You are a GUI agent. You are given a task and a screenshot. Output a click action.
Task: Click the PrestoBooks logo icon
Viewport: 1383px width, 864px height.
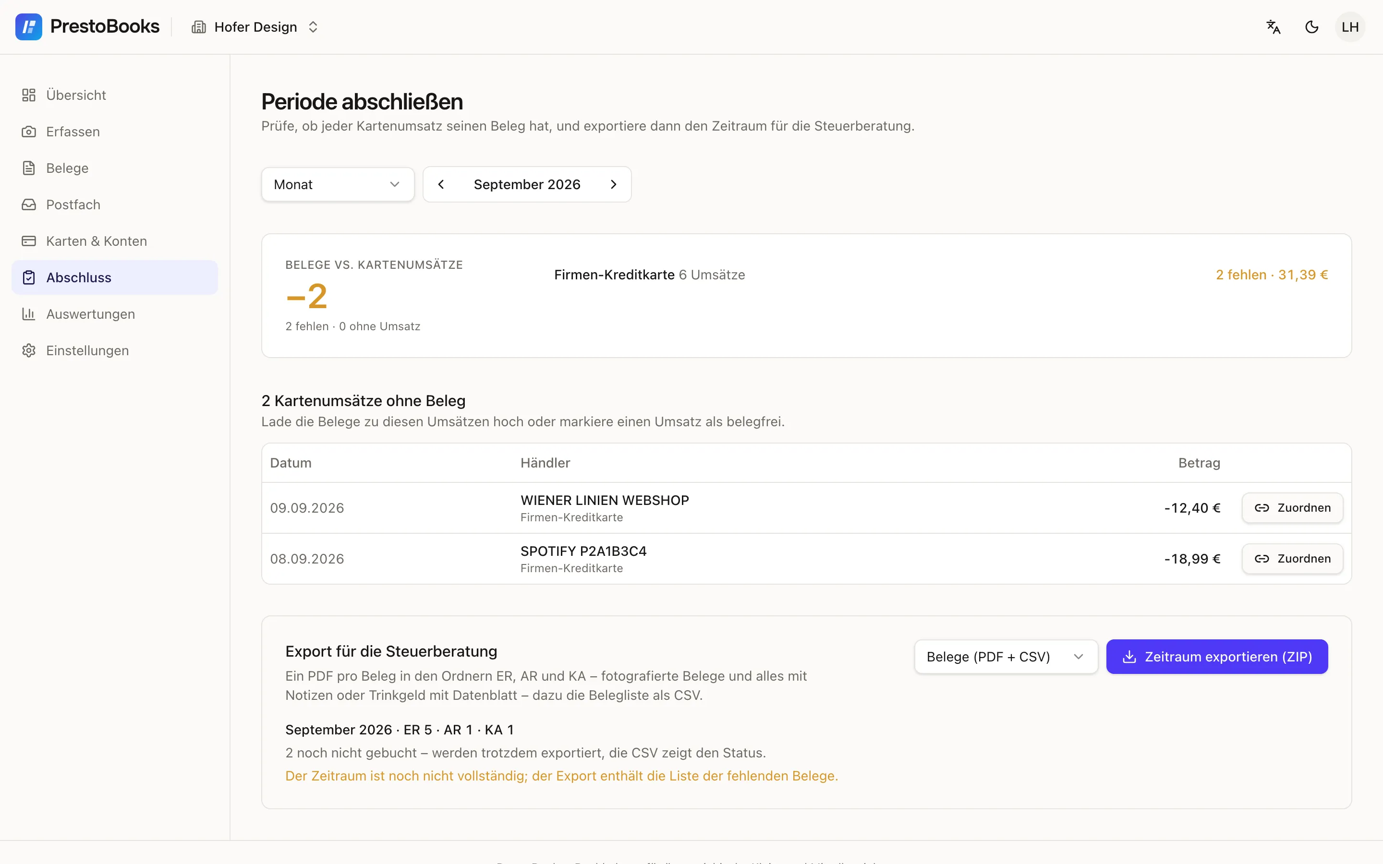coord(29,27)
